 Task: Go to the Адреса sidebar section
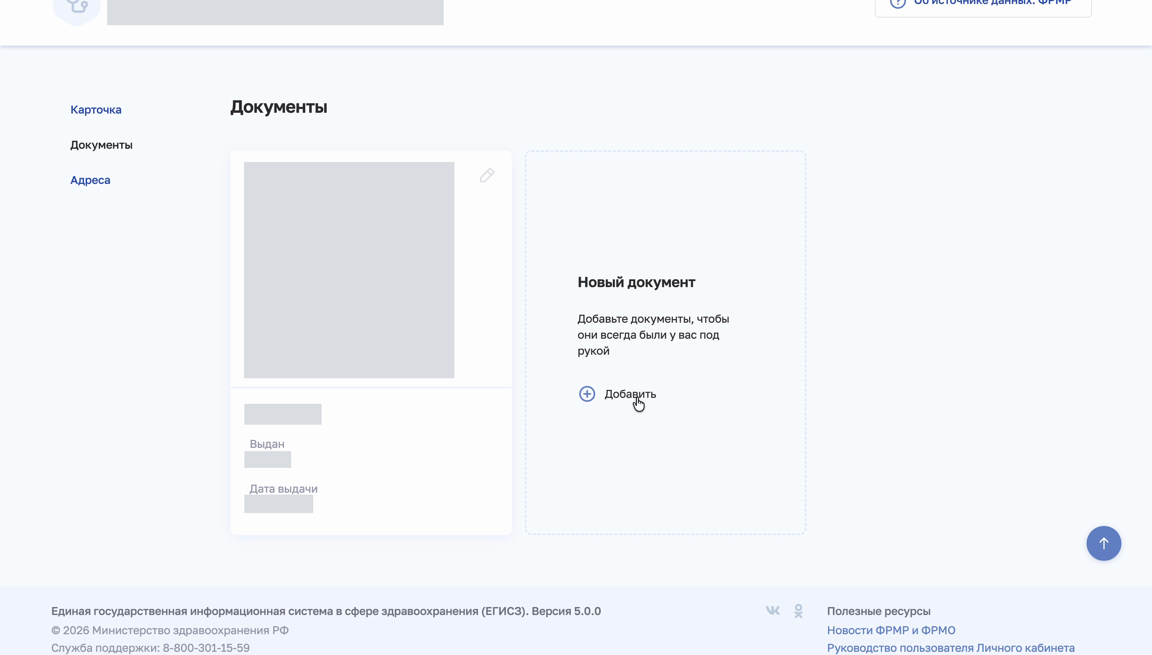pos(90,180)
